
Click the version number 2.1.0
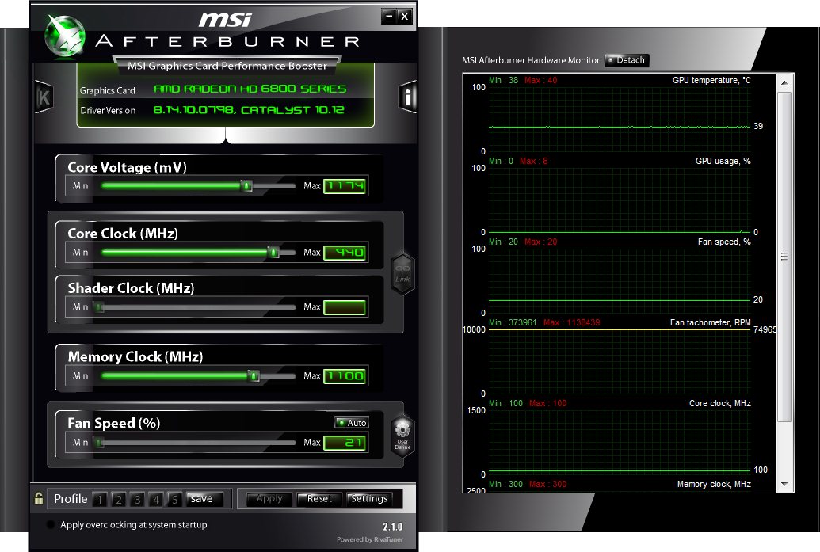[393, 527]
